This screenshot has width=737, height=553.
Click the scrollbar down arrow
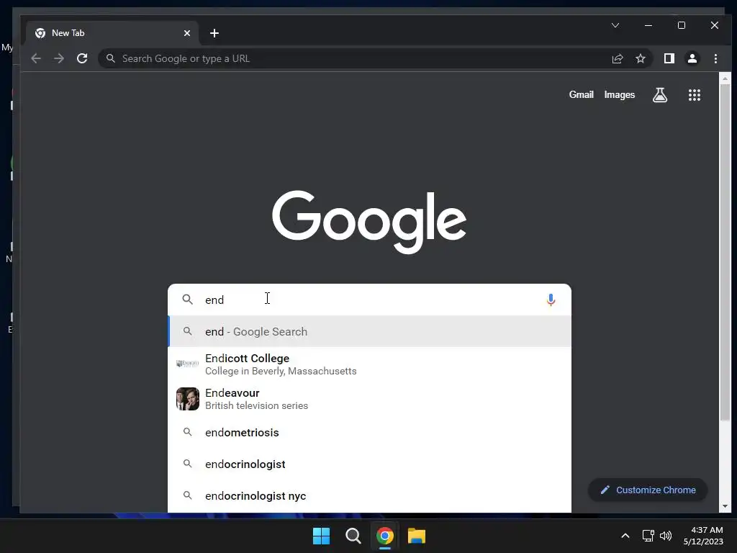(725, 506)
